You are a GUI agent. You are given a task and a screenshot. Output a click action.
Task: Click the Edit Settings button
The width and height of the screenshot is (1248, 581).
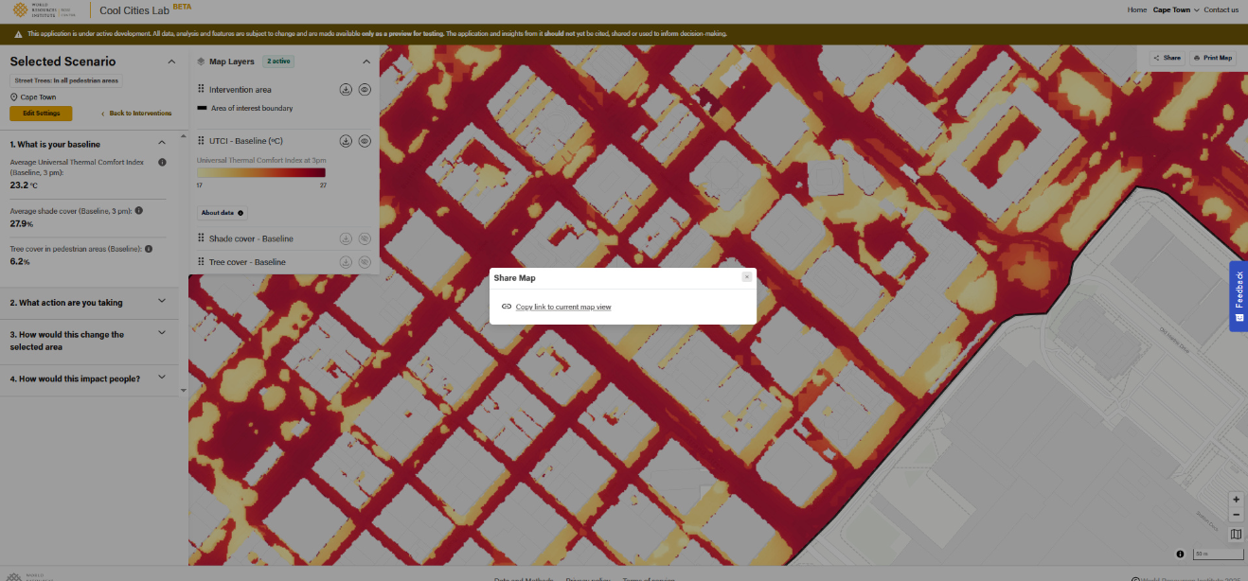pos(41,114)
